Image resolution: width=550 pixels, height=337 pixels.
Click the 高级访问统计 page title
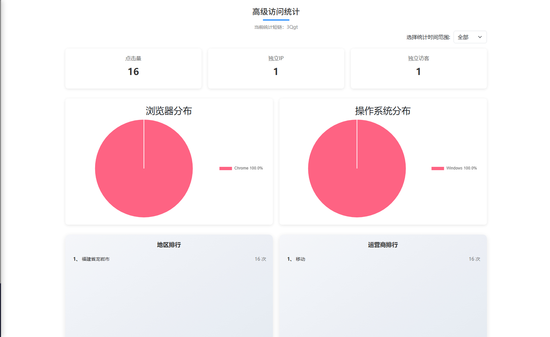click(x=276, y=12)
